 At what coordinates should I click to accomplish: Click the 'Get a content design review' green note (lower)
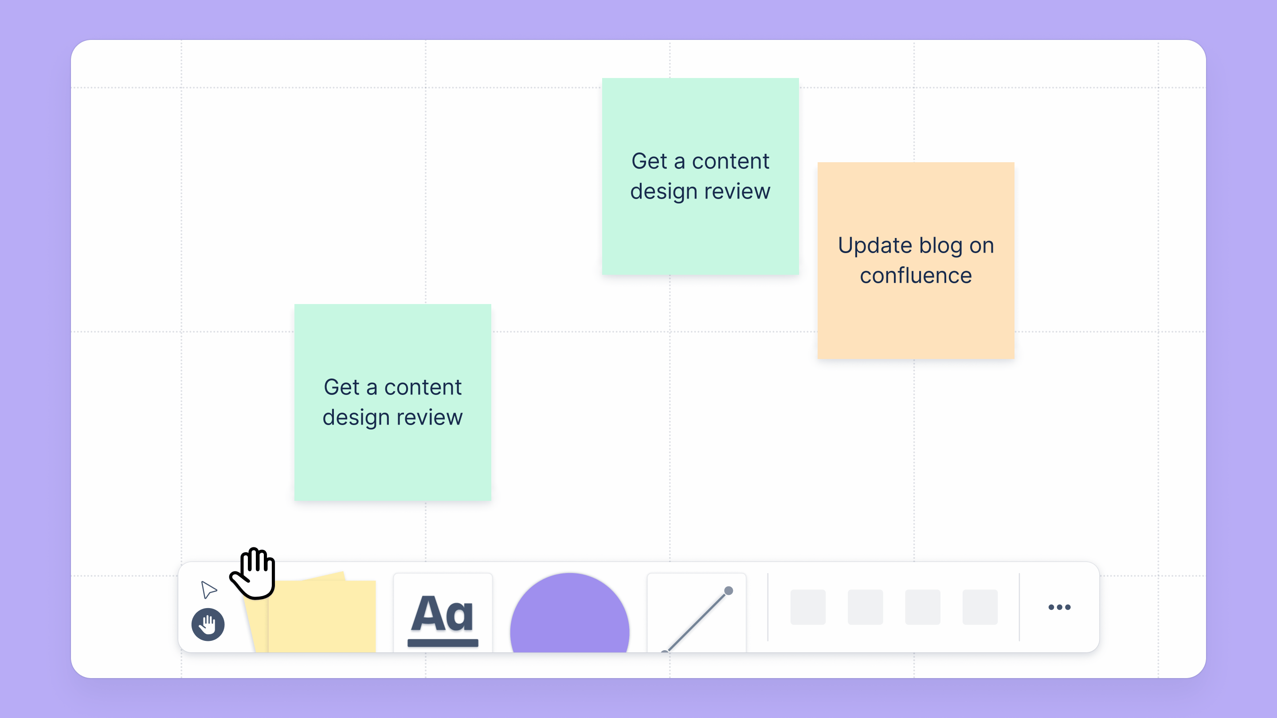pos(393,402)
